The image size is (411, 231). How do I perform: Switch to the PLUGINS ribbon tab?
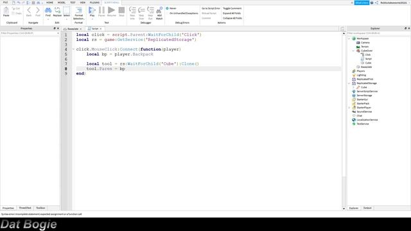click(x=94, y=3)
